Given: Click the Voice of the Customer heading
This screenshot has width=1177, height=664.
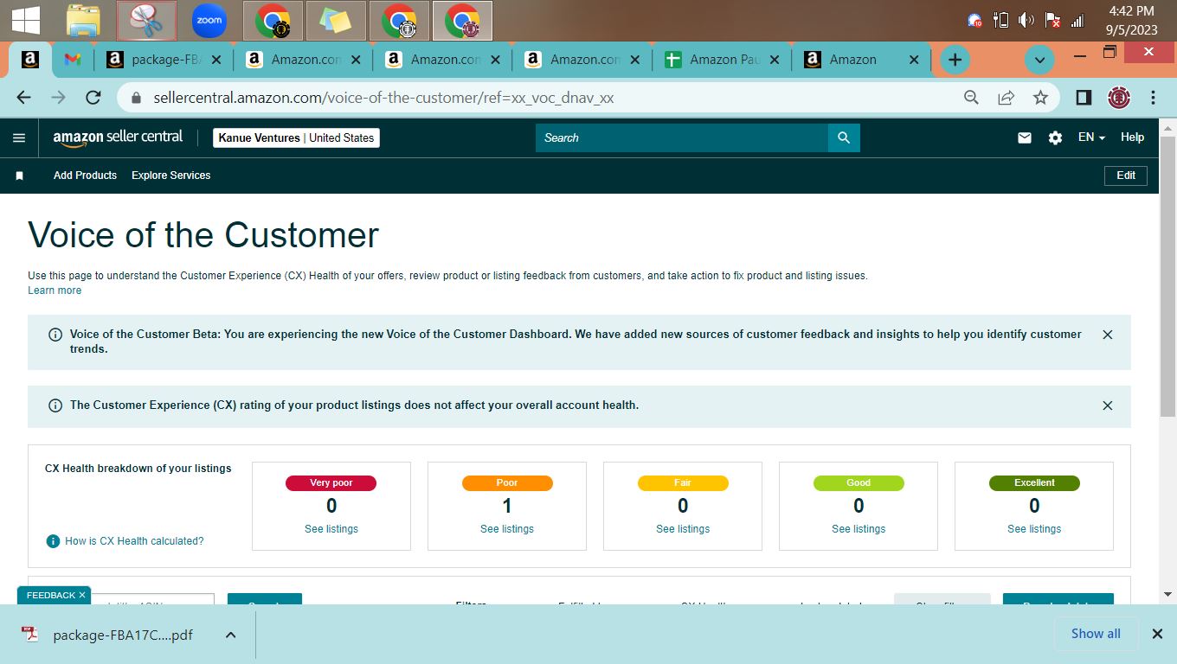Looking at the screenshot, I should pos(203,235).
